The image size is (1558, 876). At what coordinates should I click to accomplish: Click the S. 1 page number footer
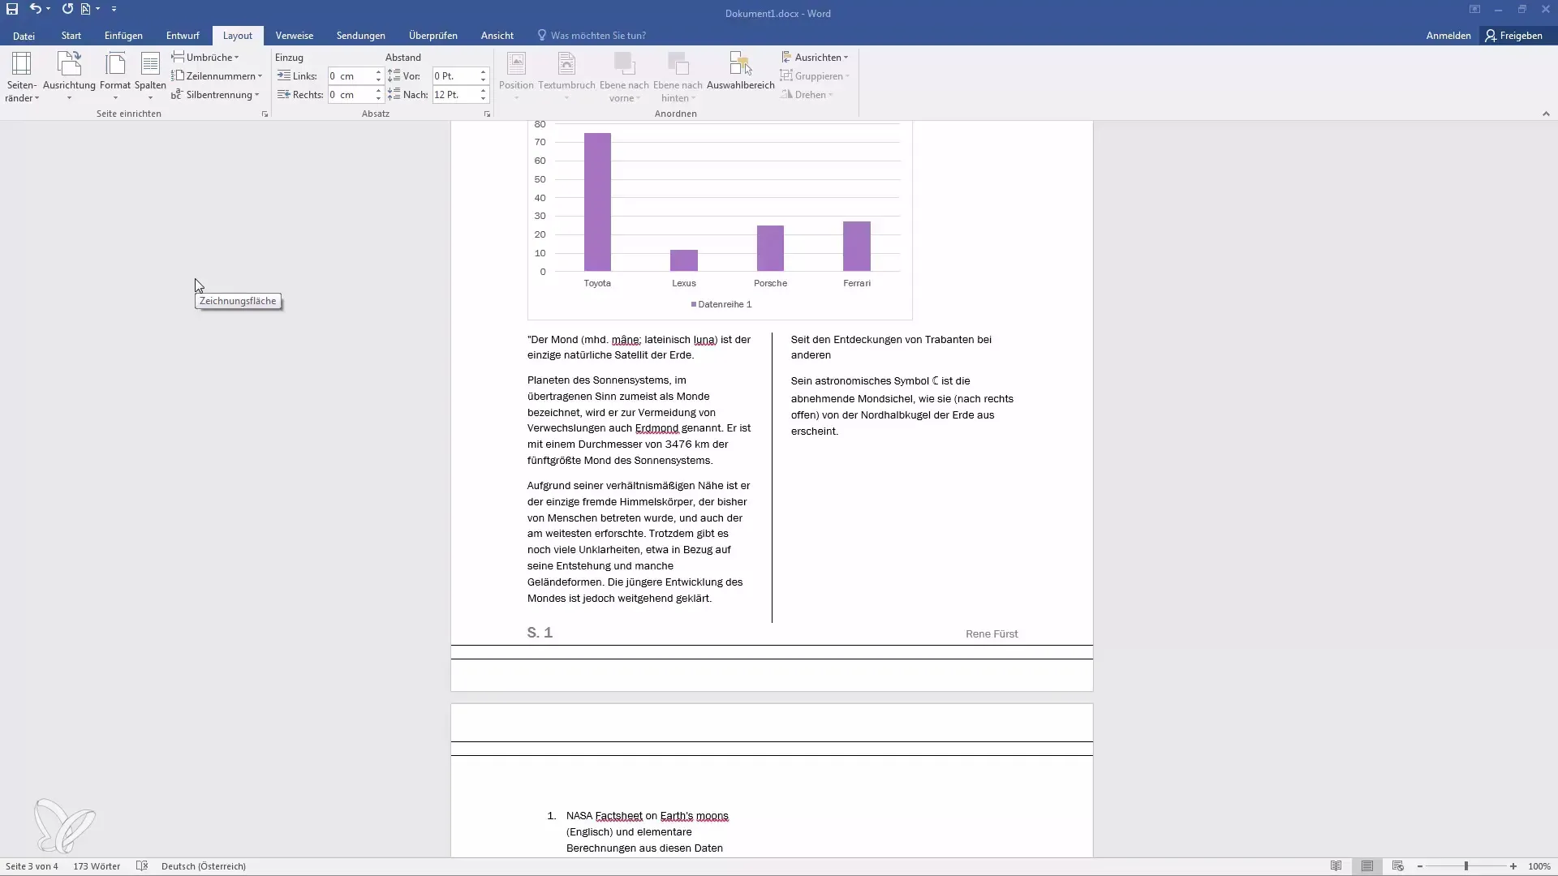point(540,633)
